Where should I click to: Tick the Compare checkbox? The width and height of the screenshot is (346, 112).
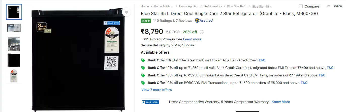(301, 6)
